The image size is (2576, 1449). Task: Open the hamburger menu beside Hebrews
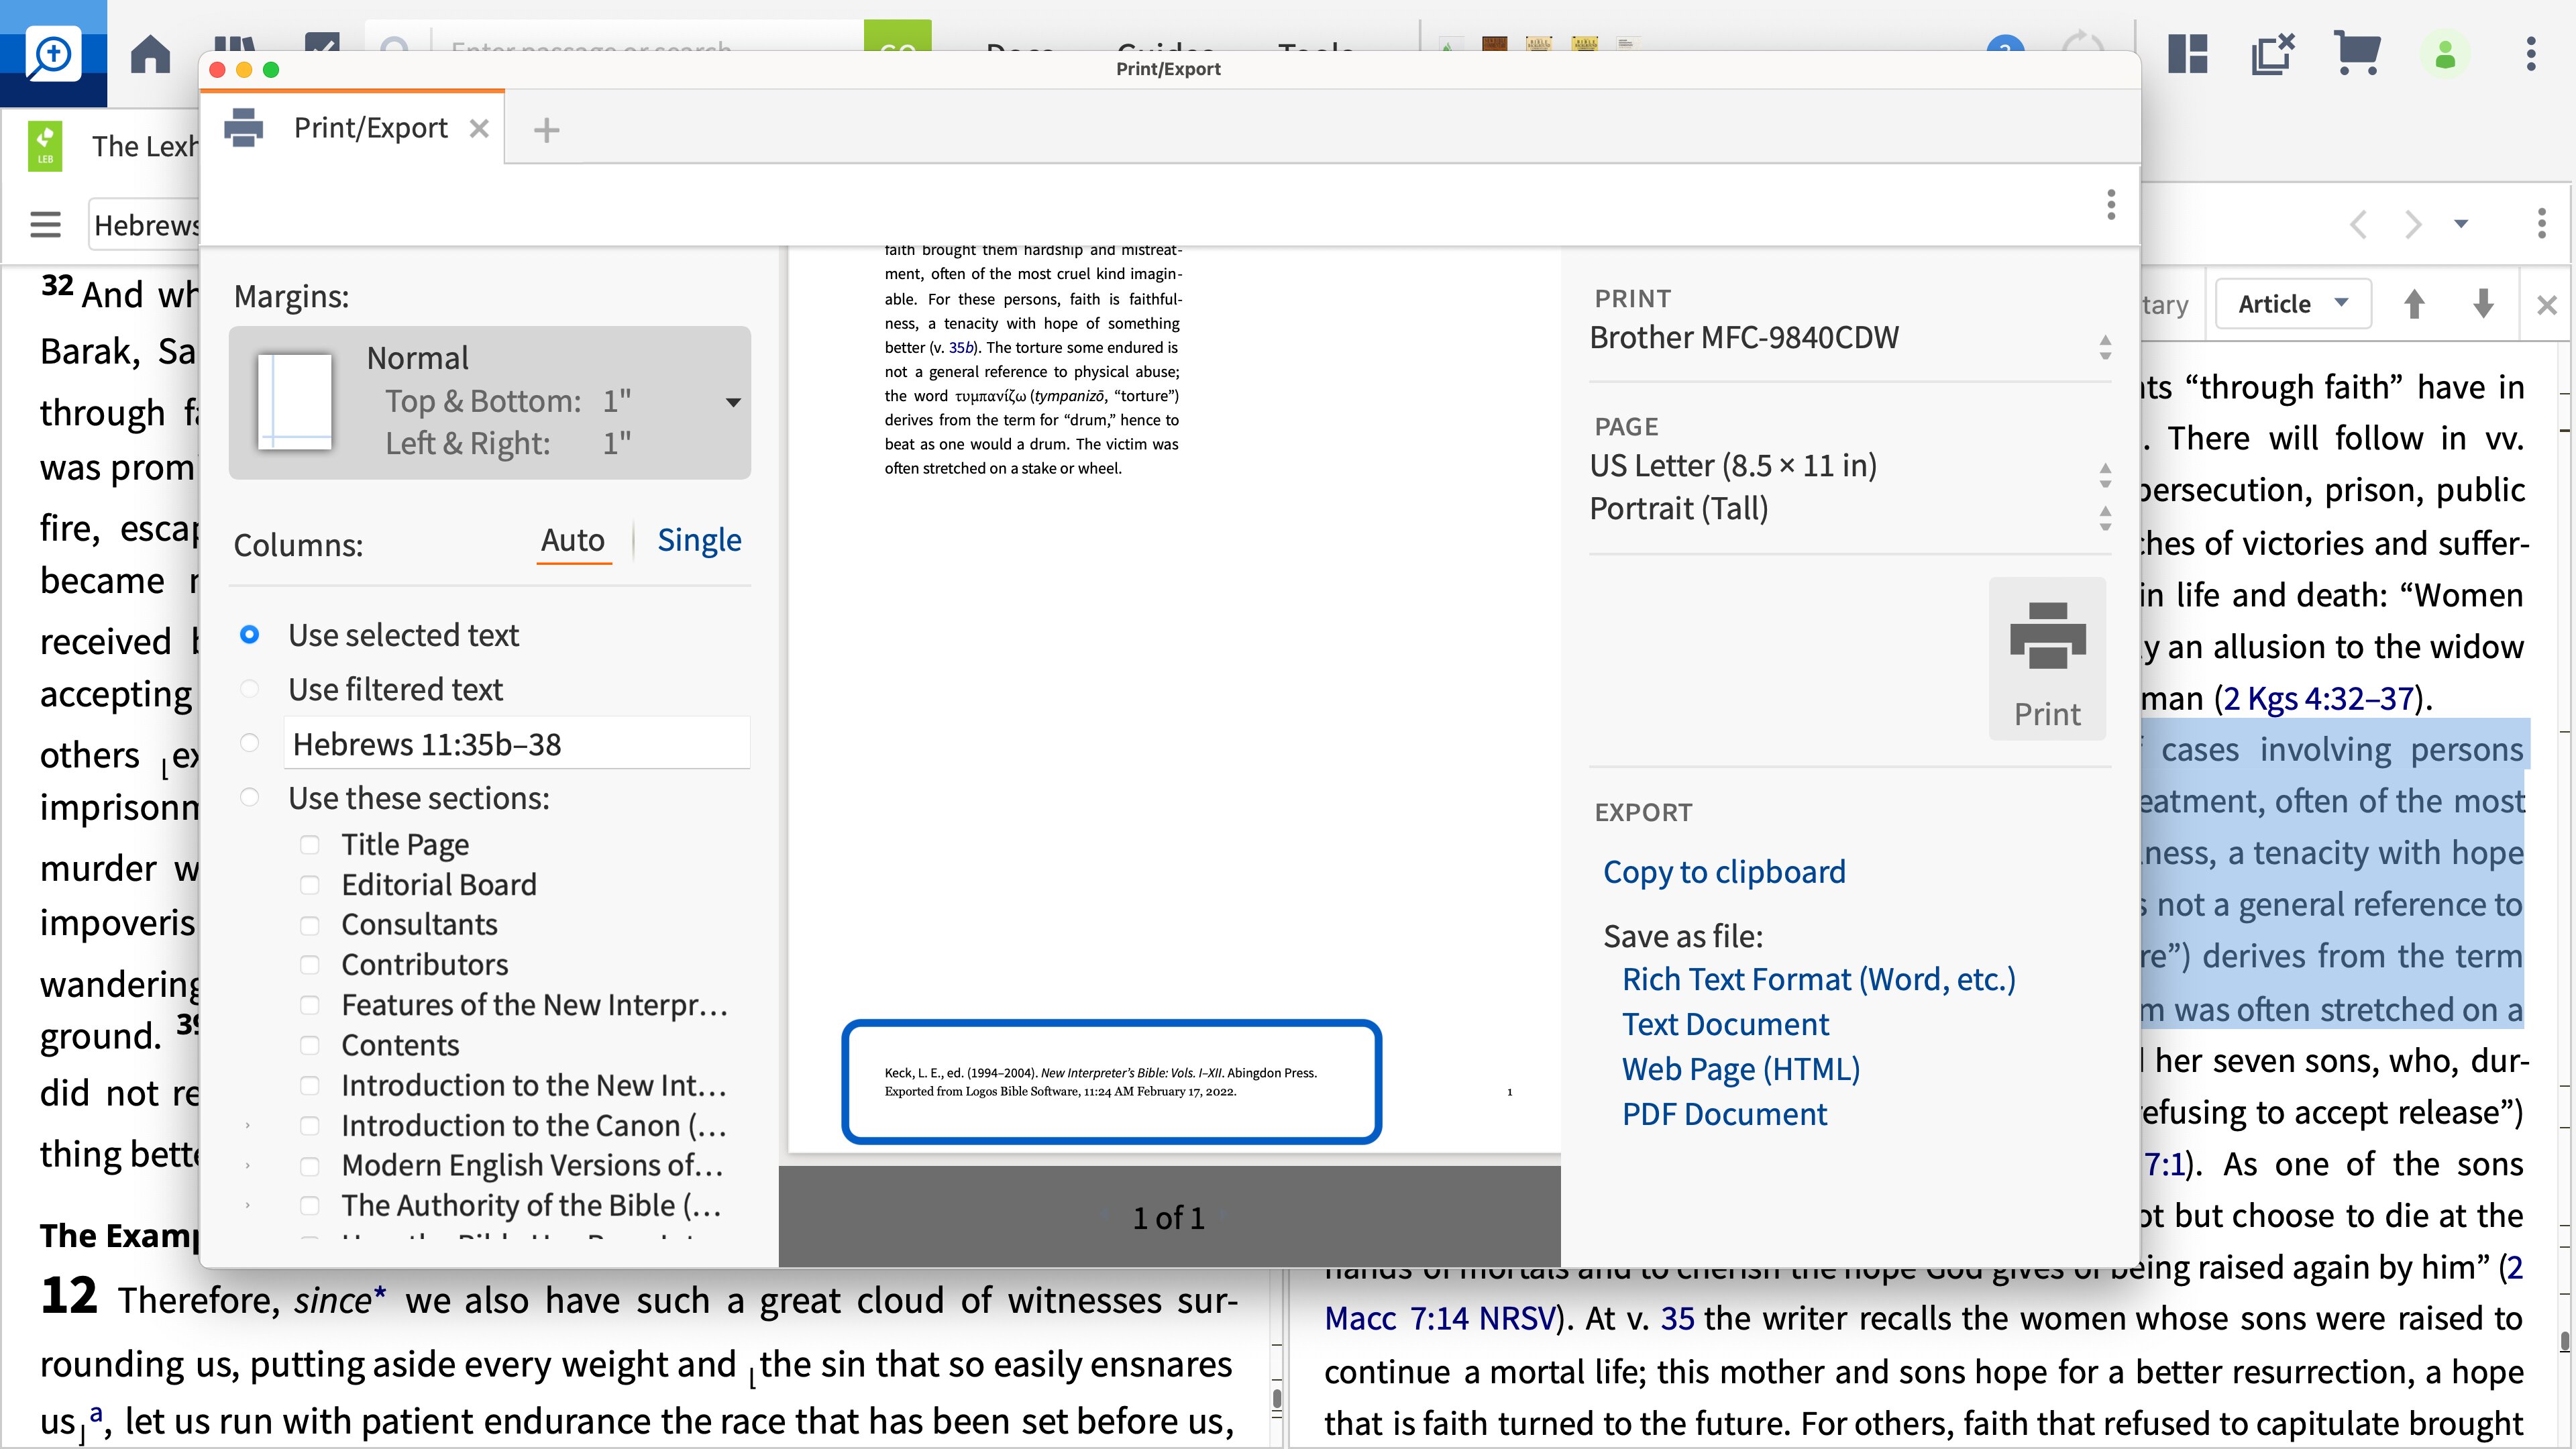tap(45, 224)
